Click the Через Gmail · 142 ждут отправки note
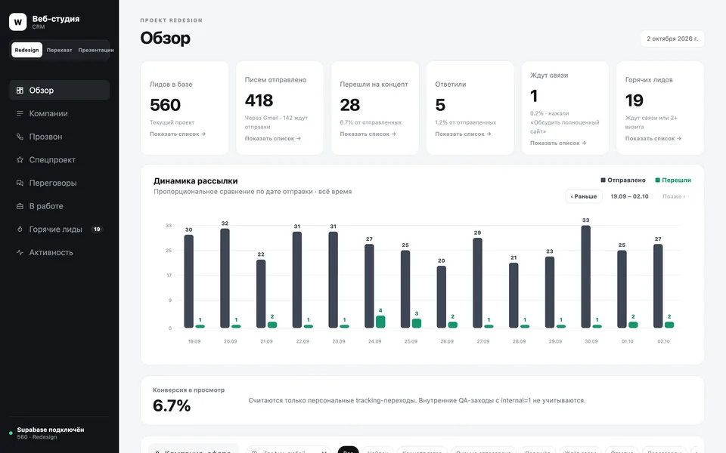This screenshot has width=726, height=453. click(276, 122)
